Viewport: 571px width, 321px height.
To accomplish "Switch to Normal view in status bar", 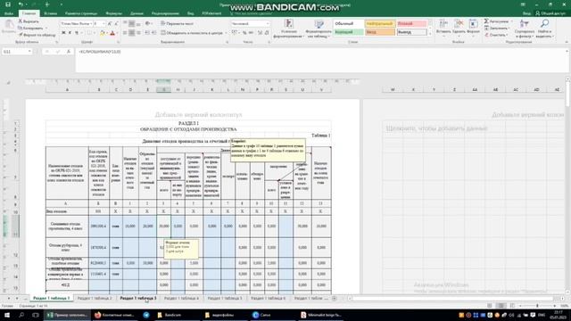I will coord(490,306).
